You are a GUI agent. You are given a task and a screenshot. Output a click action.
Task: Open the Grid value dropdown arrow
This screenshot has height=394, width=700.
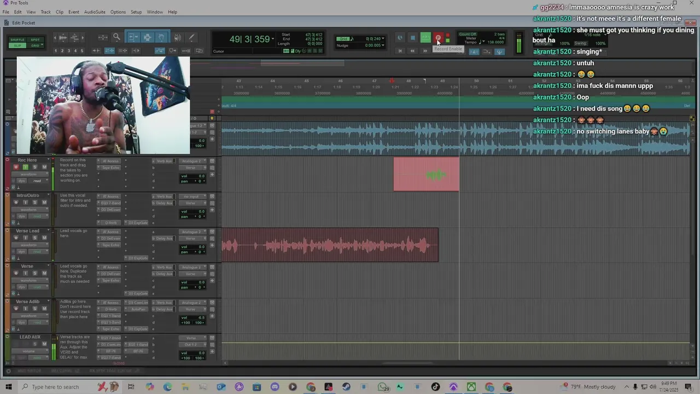(x=383, y=39)
